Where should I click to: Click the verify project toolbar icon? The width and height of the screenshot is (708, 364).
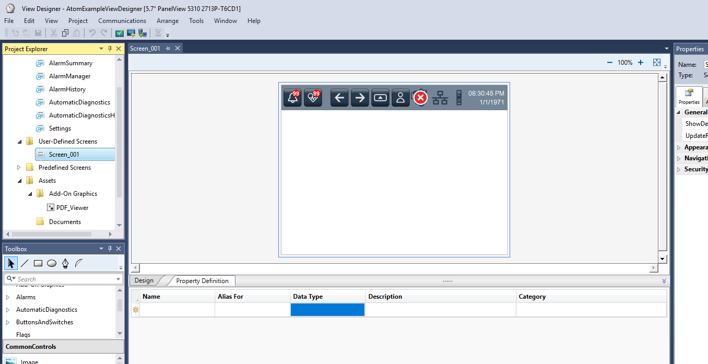[119, 32]
